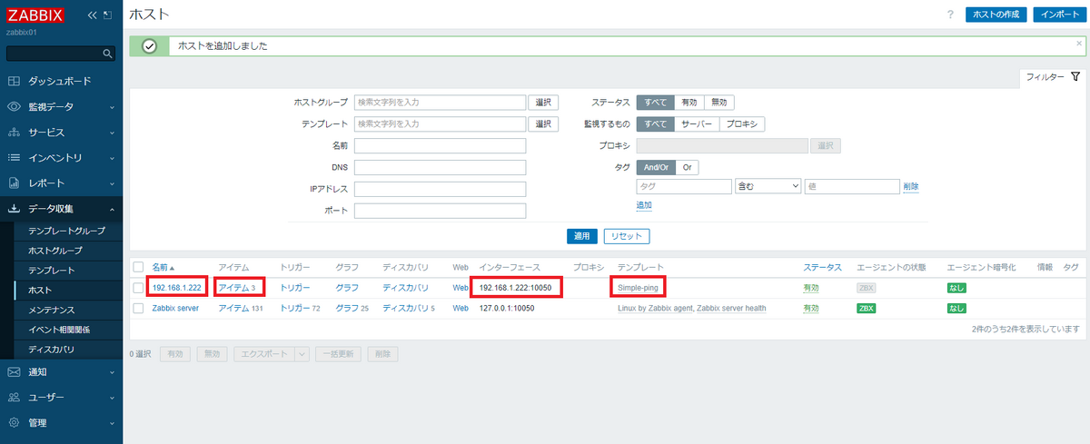Expand the サービス menu
The height and width of the screenshot is (444, 1090).
pos(112,133)
